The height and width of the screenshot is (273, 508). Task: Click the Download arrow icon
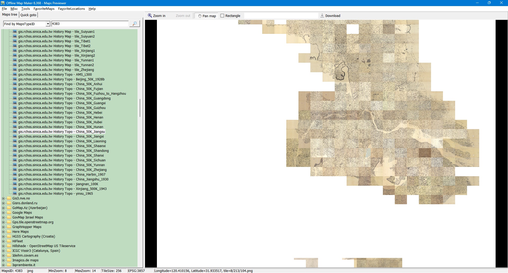tap(322, 16)
